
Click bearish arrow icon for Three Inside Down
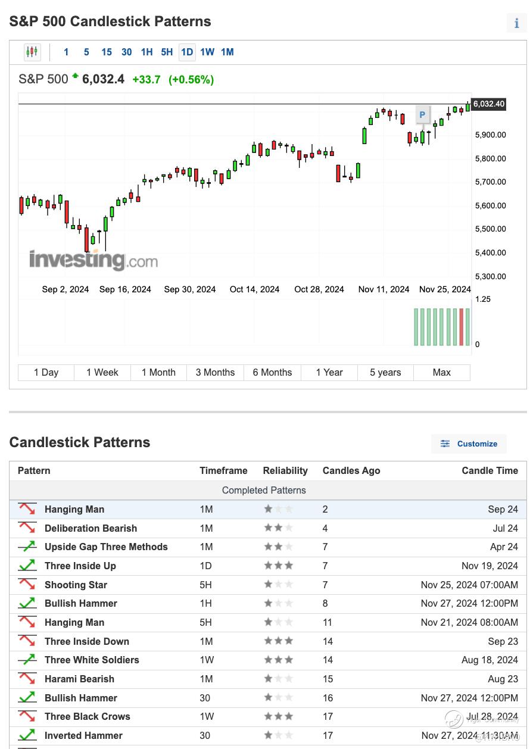pos(27,641)
